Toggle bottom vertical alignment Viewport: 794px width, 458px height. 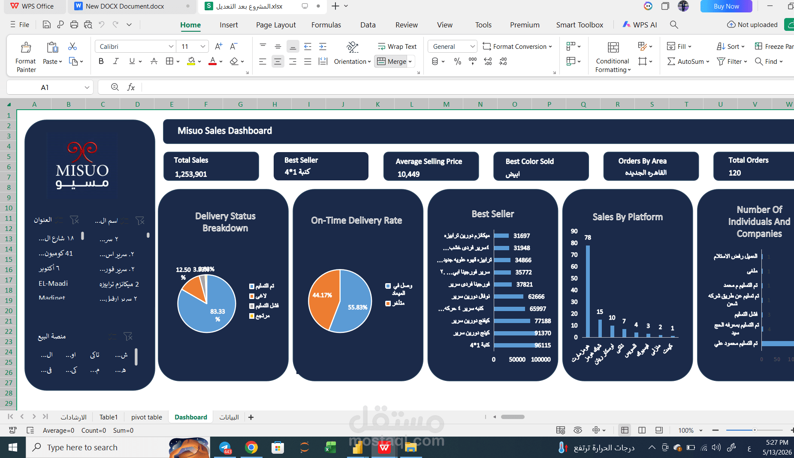(293, 46)
